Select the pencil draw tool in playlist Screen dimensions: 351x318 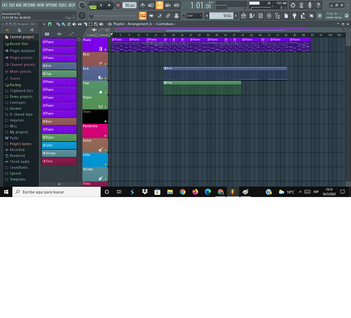click(58, 24)
